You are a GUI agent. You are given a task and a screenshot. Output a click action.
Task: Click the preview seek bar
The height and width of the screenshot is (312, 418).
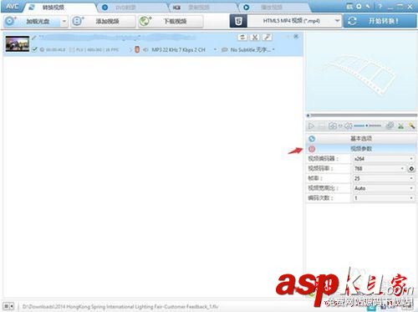(x=362, y=115)
